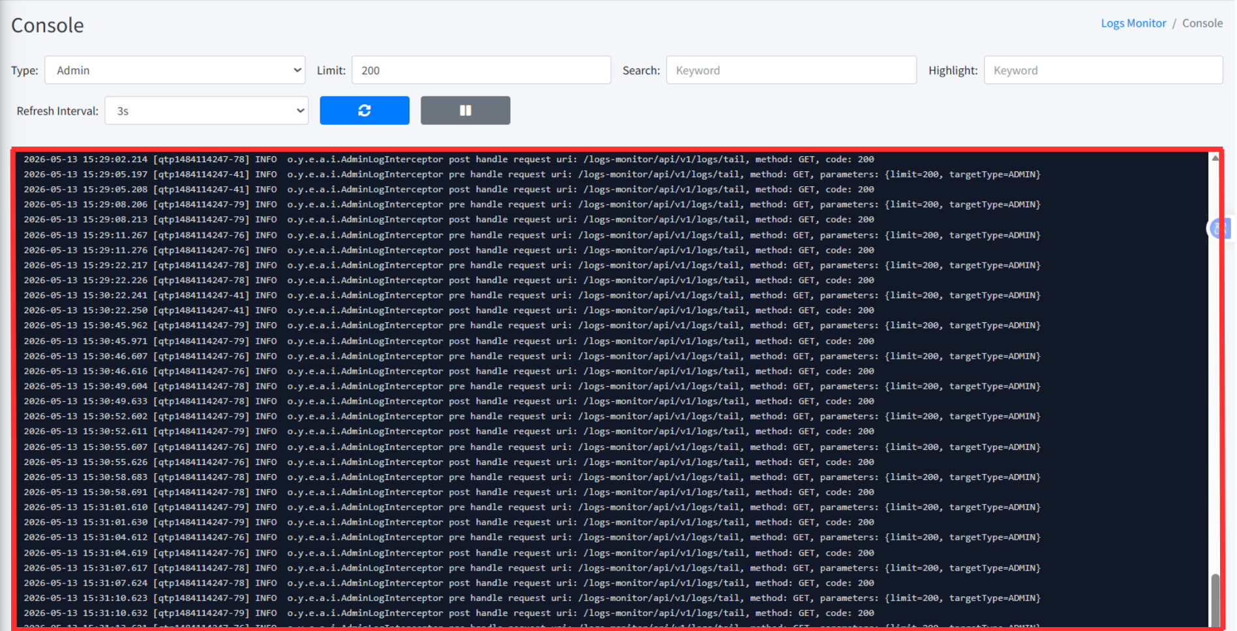Pause the log auto-refresh
This screenshot has height=631, width=1237.
[x=465, y=111]
